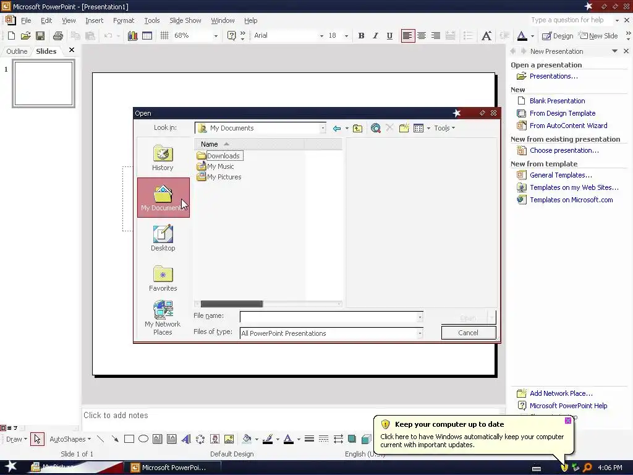
Task: Open the font size 18 dropdown
Action: pos(346,36)
